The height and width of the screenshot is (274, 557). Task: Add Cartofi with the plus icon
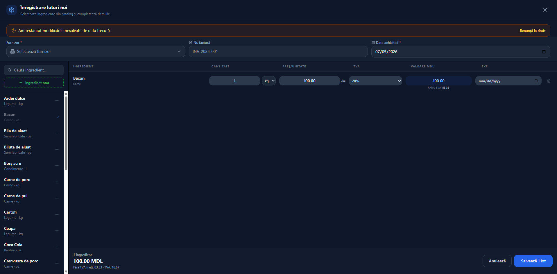57,214
